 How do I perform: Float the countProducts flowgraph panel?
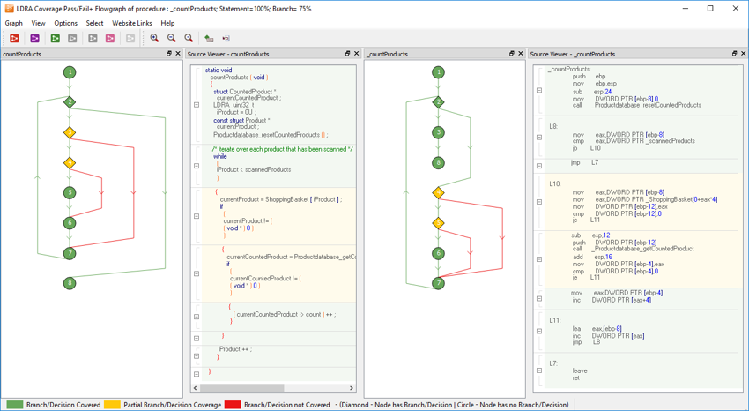pos(169,54)
